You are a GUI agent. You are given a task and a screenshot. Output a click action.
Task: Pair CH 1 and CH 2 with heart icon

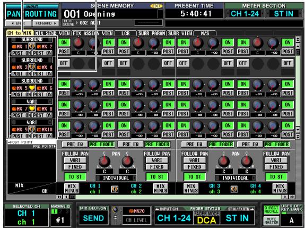tap(115, 189)
